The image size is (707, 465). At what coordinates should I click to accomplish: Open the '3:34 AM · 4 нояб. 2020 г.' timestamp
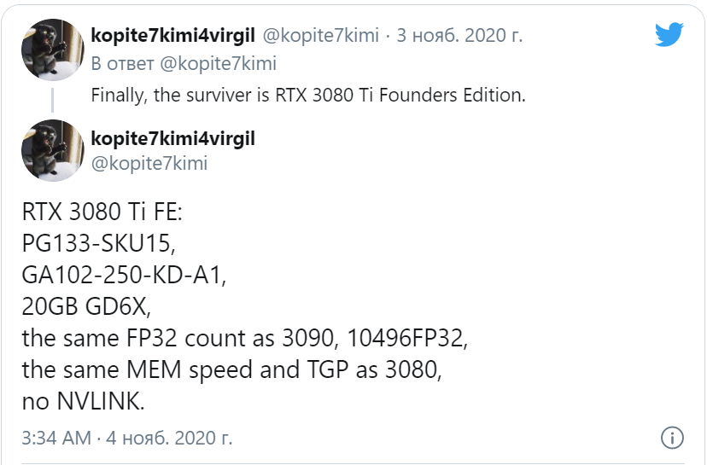click(127, 438)
